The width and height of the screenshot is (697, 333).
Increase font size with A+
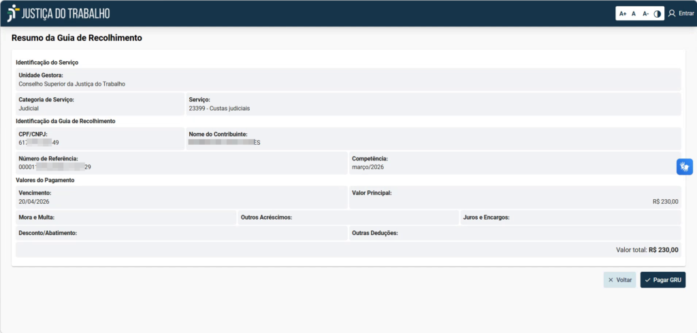[623, 14]
